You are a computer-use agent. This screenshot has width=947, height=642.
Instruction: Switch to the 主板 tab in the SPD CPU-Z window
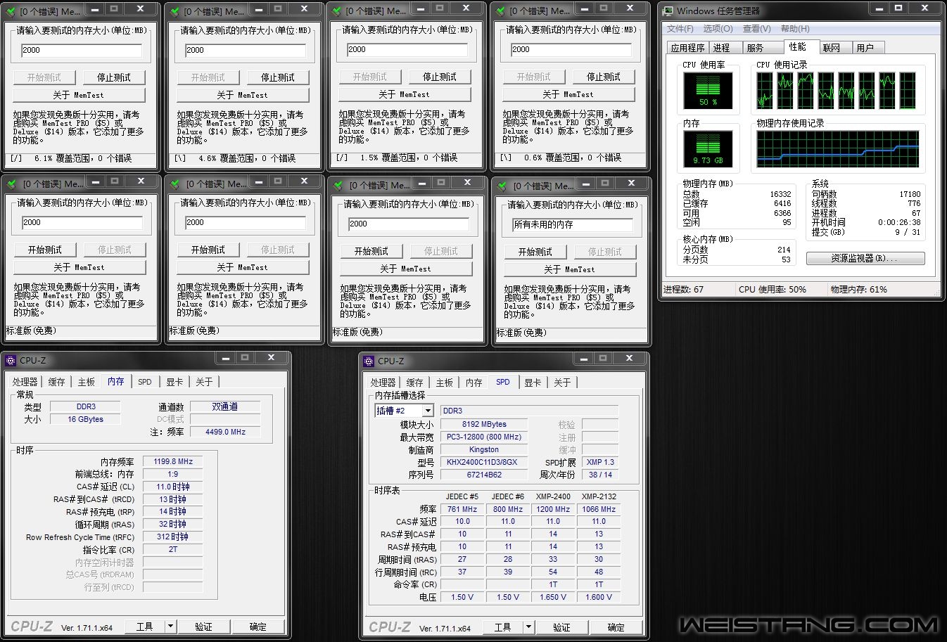(445, 383)
